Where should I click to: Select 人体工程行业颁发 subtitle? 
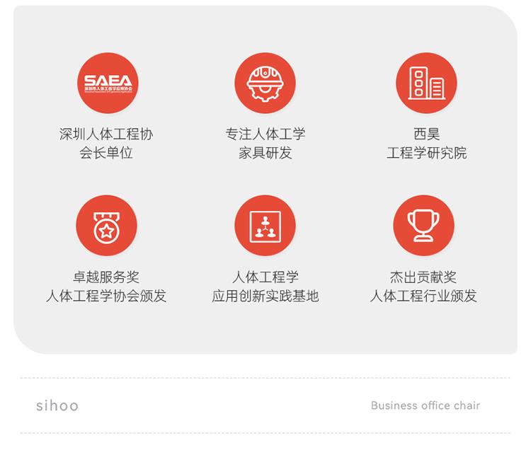coord(423,296)
